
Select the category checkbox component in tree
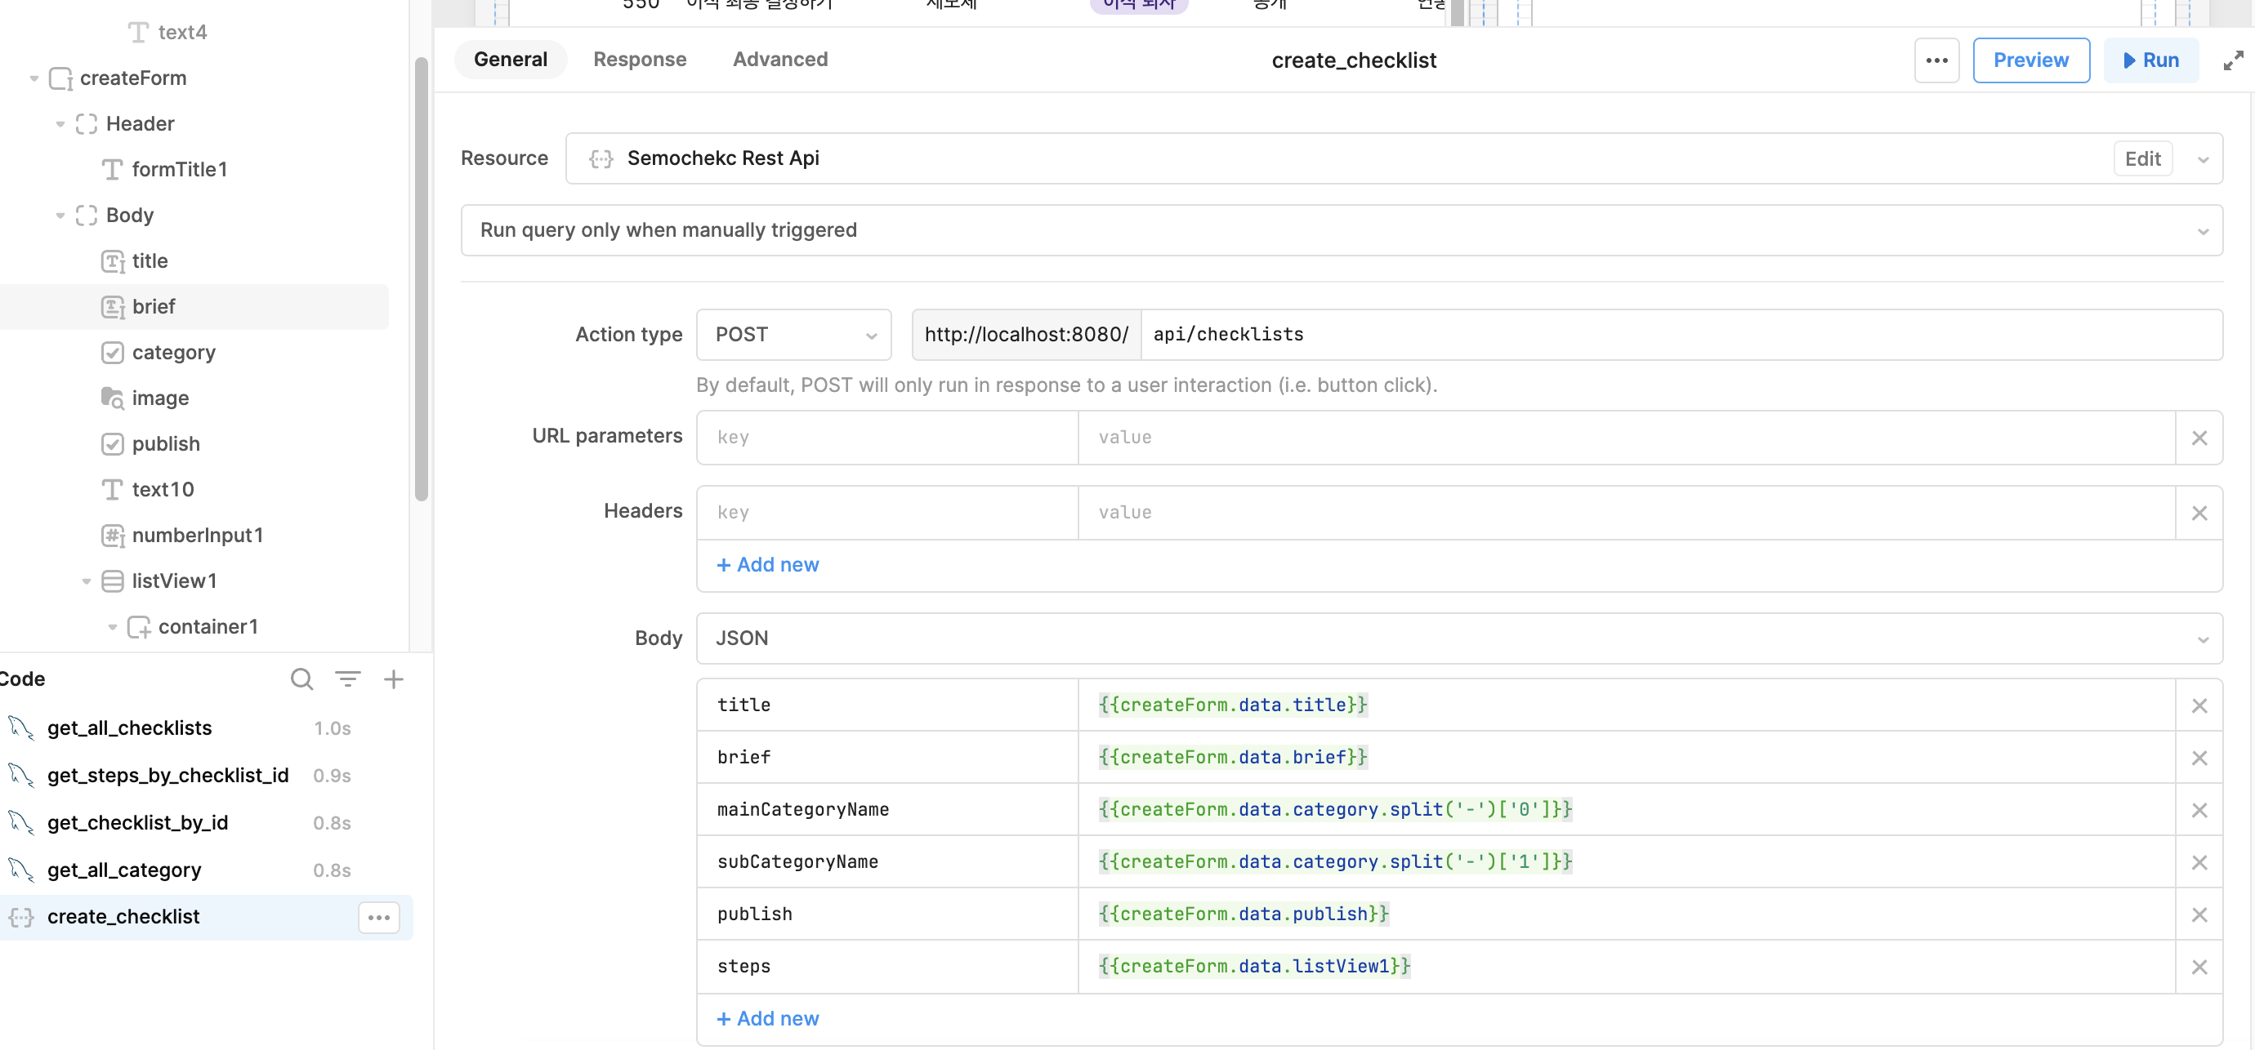coord(173,353)
